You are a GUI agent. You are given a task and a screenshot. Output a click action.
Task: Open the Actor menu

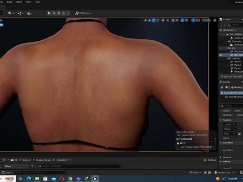[28, 2]
